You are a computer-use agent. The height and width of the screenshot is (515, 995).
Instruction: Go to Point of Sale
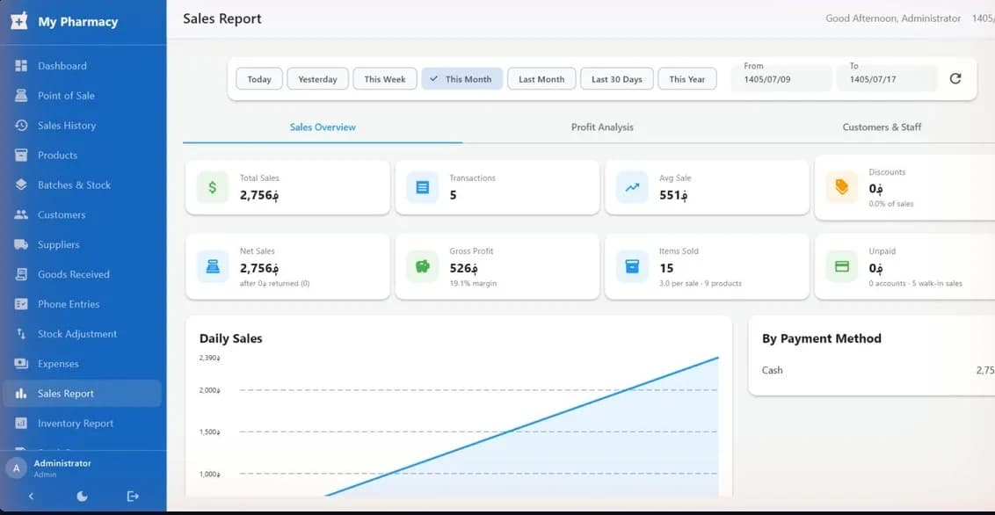point(83,96)
